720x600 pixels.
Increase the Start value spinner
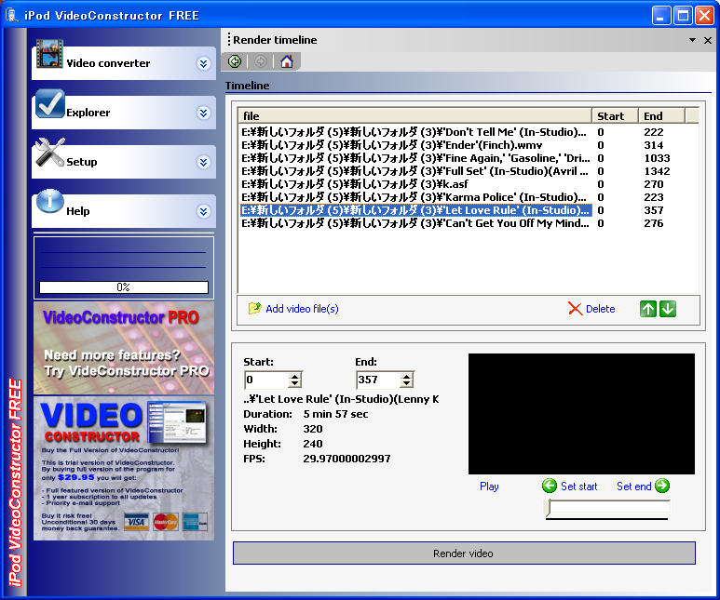pos(294,376)
